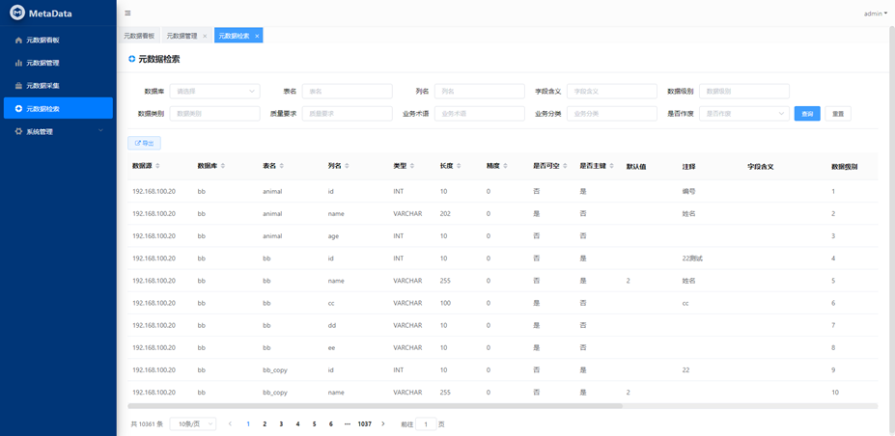Expand 系统管理 sidebar menu
Image resolution: width=895 pixels, height=436 pixels.
(x=58, y=131)
